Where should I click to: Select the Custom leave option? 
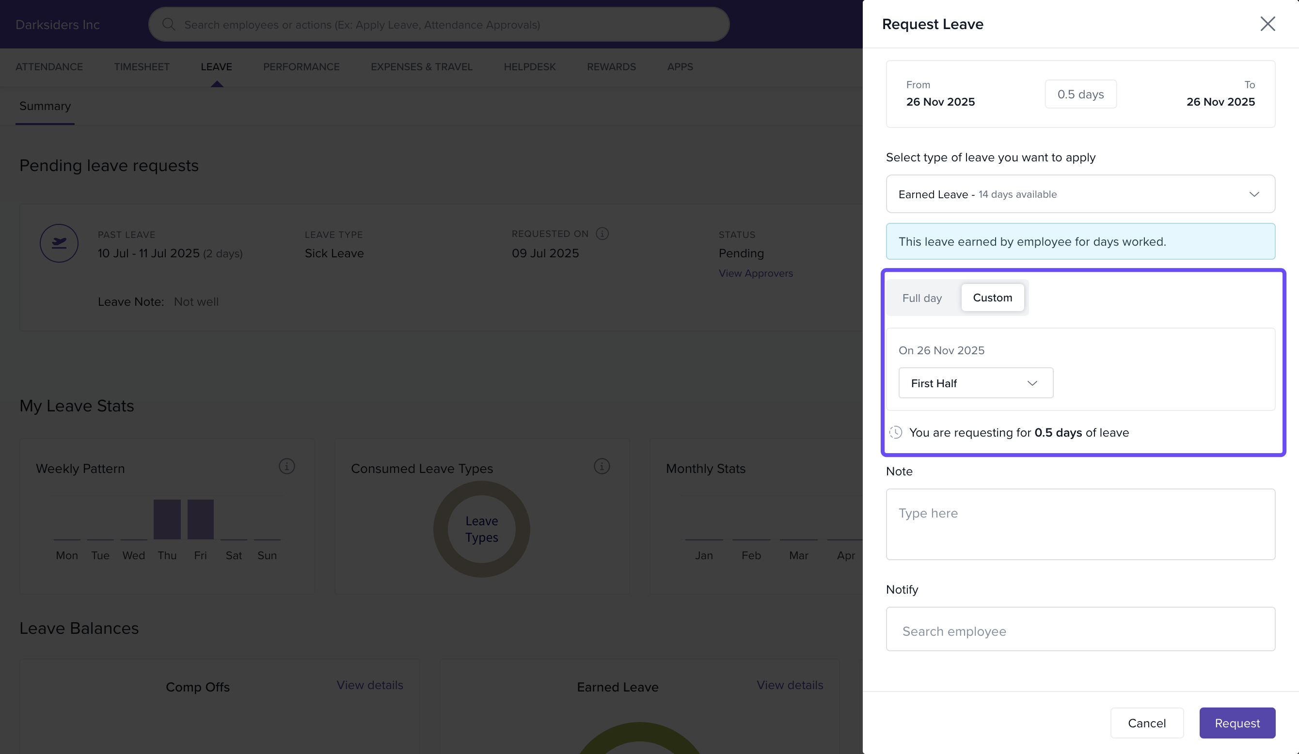click(x=992, y=298)
